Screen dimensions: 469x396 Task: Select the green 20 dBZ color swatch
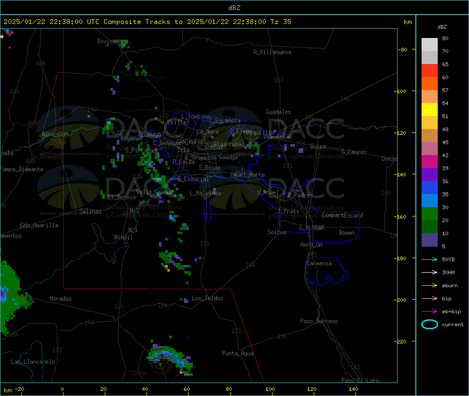point(429,213)
